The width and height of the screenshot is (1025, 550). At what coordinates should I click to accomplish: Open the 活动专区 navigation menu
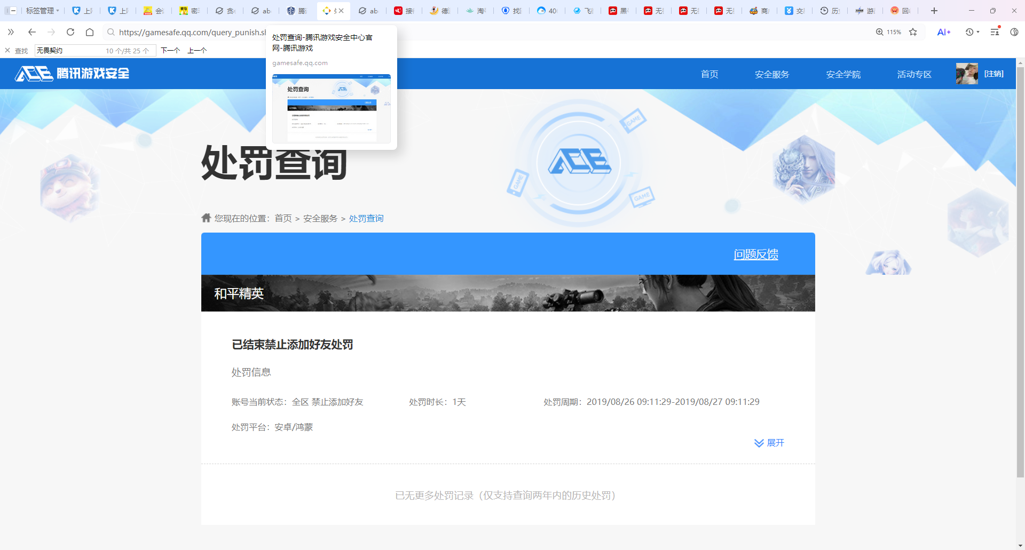(x=914, y=74)
